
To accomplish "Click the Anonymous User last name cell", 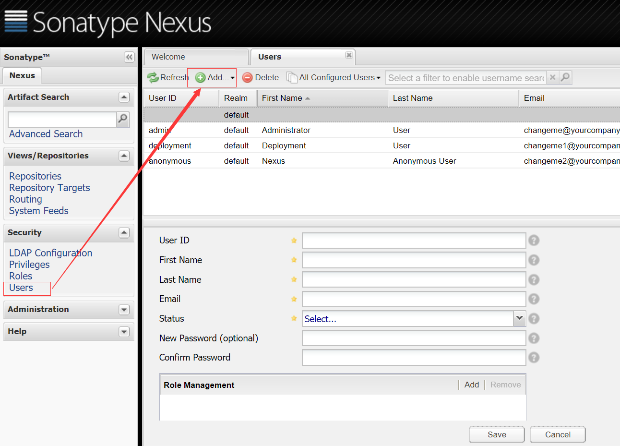I will (x=424, y=161).
